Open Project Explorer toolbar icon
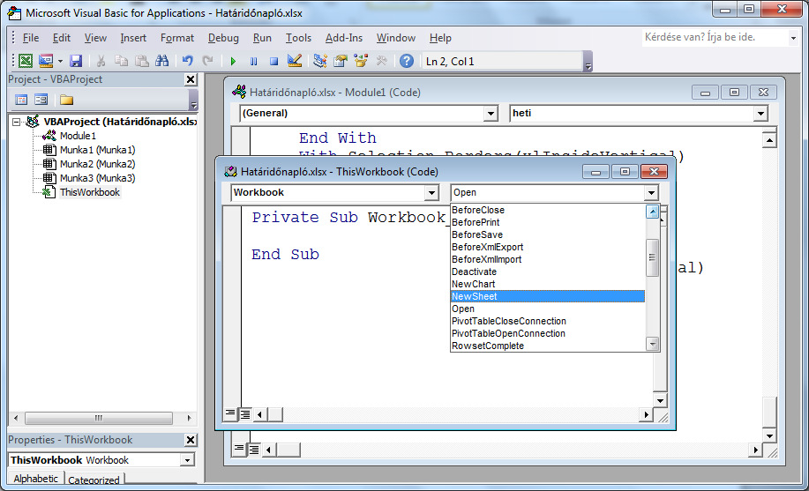This screenshot has width=809, height=491. (320, 62)
